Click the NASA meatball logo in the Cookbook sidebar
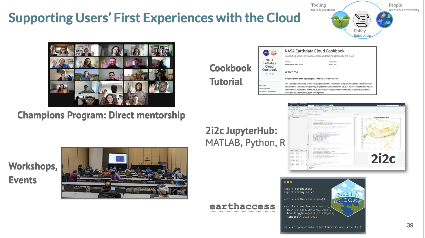Image resolution: width=425 pixels, height=238 pixels. (266, 53)
